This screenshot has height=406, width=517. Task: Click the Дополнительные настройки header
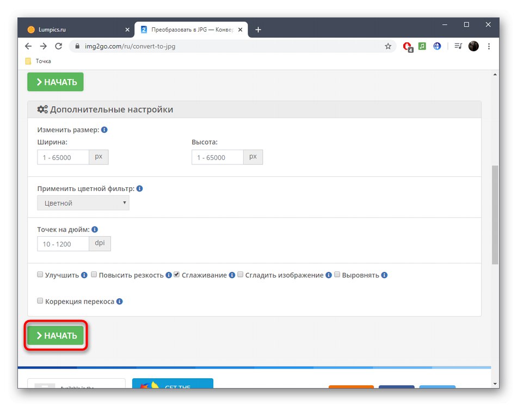[254, 109]
